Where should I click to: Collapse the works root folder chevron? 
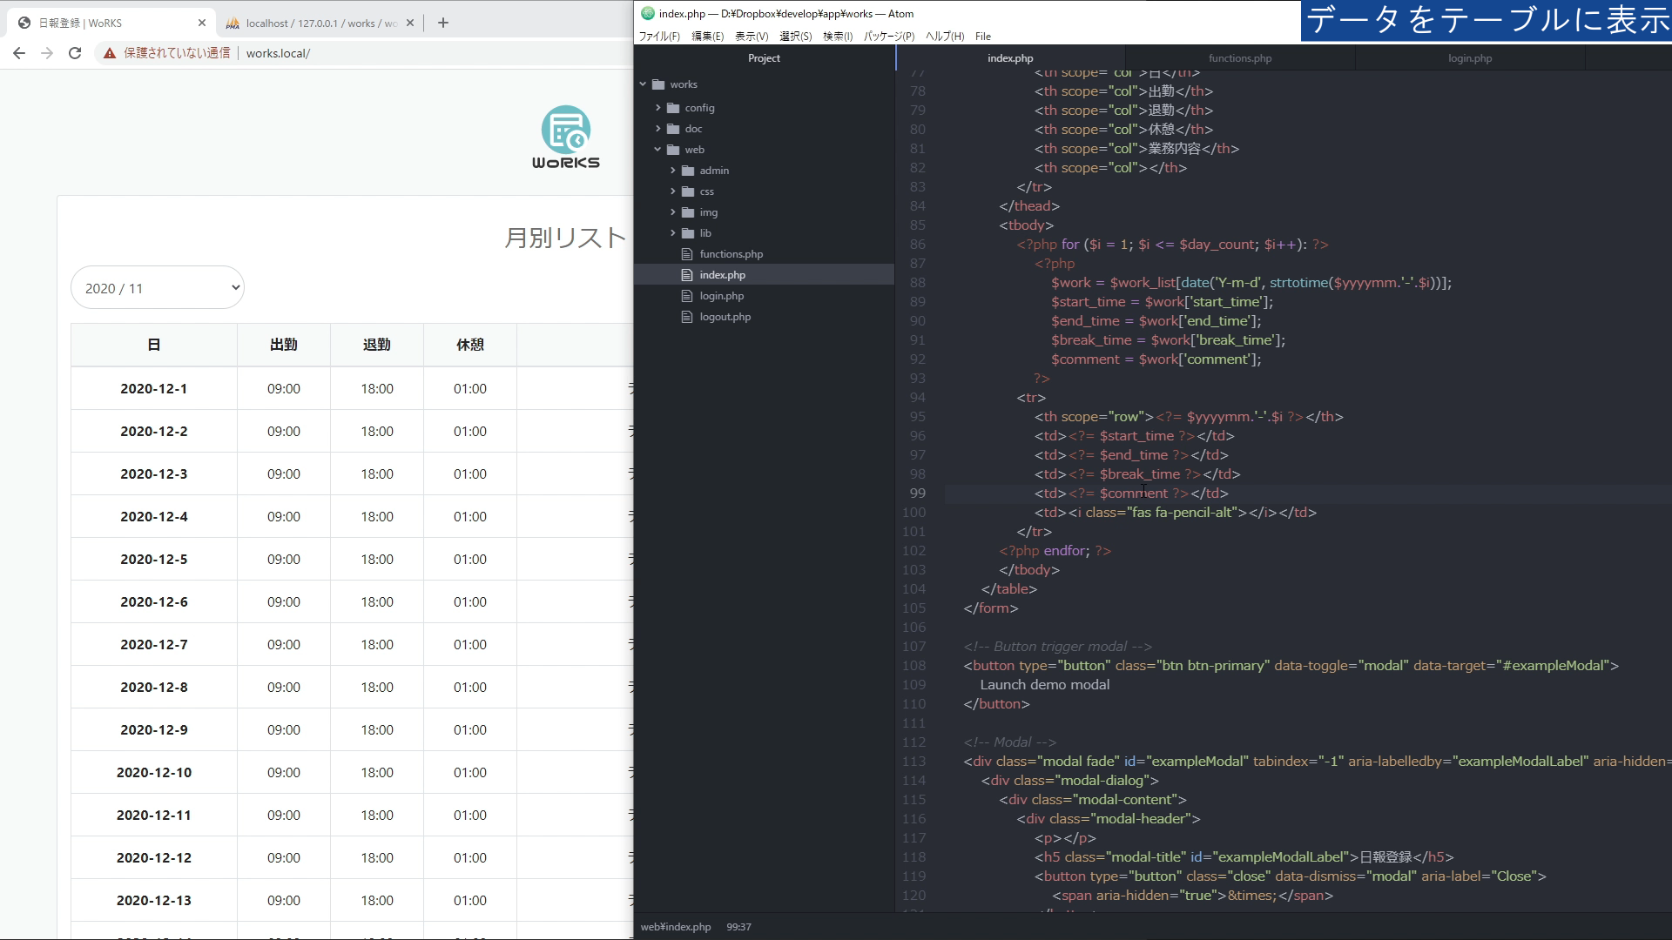[644, 84]
